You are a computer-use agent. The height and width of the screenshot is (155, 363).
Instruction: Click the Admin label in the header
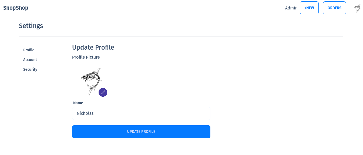point(291,8)
